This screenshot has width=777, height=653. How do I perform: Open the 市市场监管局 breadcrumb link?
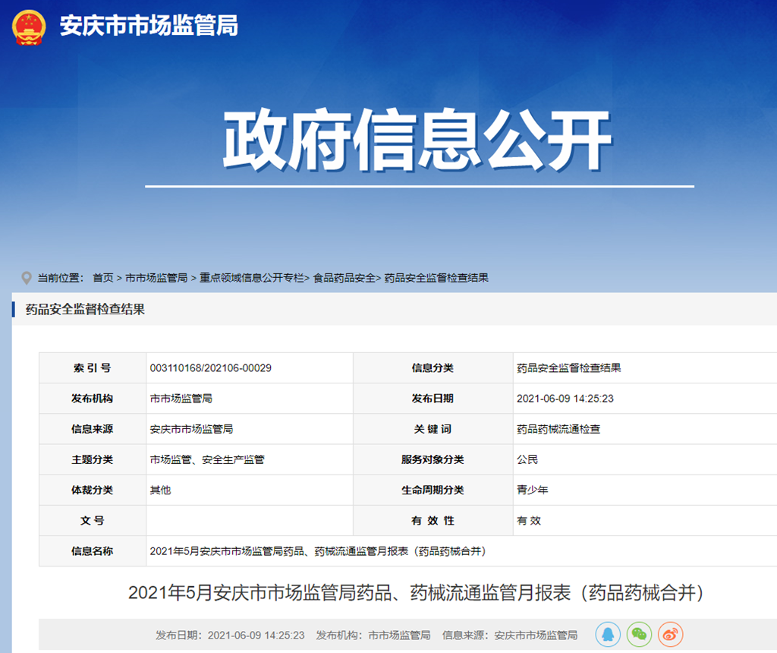pyautogui.click(x=156, y=278)
